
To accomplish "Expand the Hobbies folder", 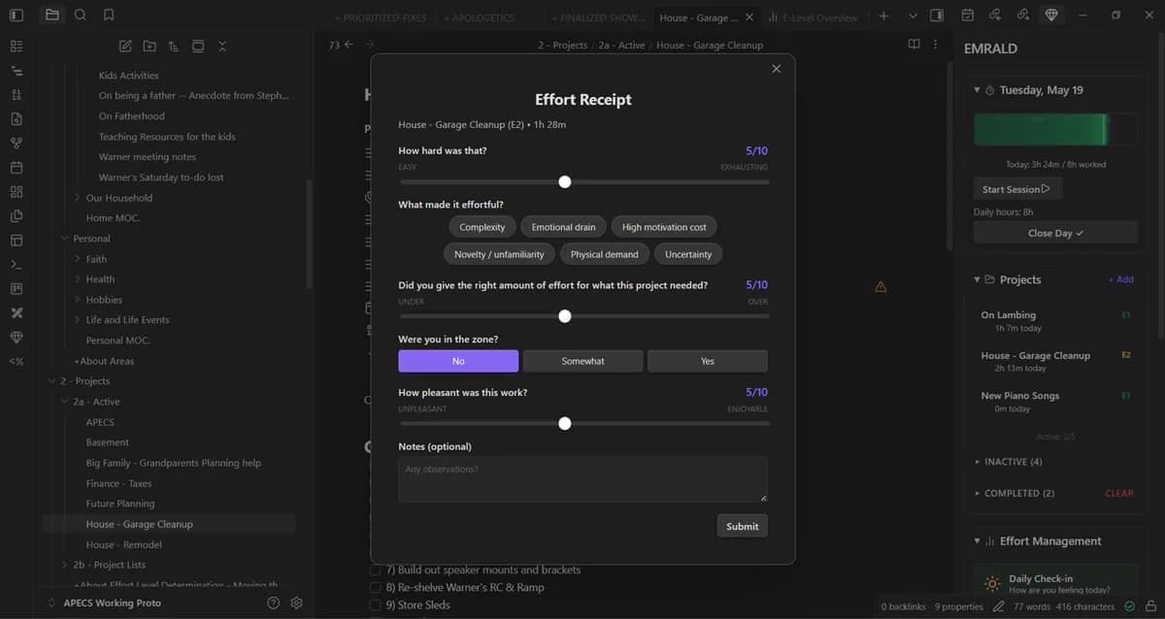I will click(78, 300).
